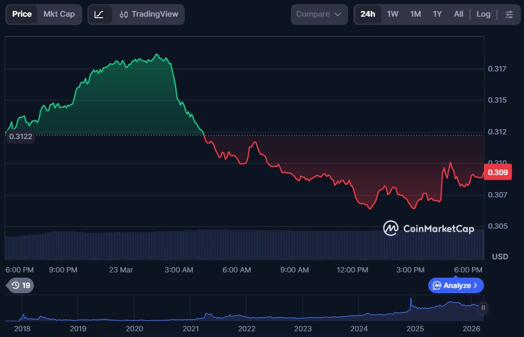Click 2021 on the overview timeline
The height and width of the screenshot is (337, 524).
pos(191,329)
